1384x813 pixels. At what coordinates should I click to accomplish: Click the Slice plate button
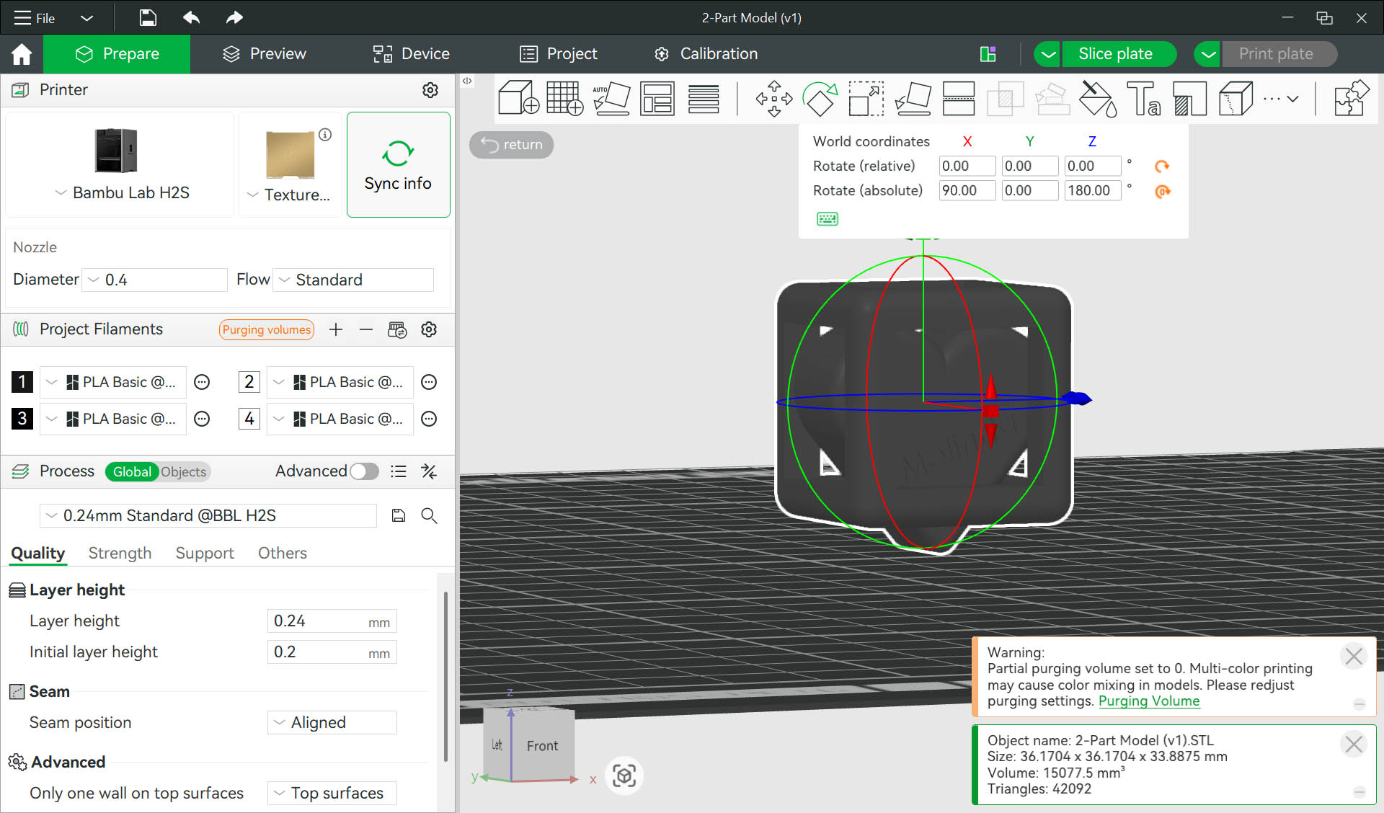click(x=1115, y=54)
